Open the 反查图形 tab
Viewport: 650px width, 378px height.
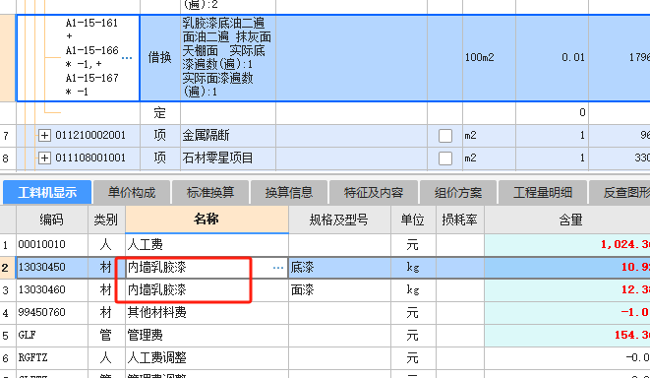coord(620,192)
